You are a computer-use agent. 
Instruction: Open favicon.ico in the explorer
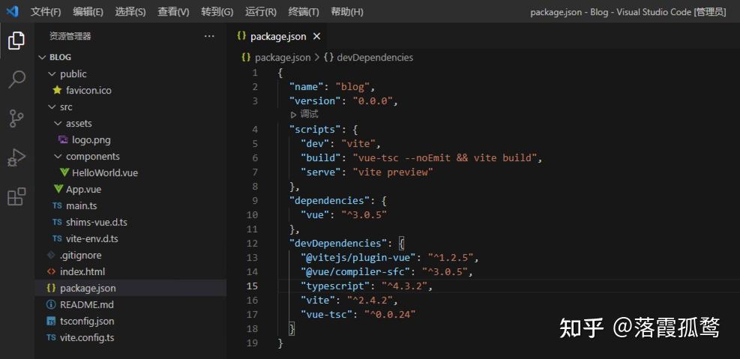(x=88, y=90)
